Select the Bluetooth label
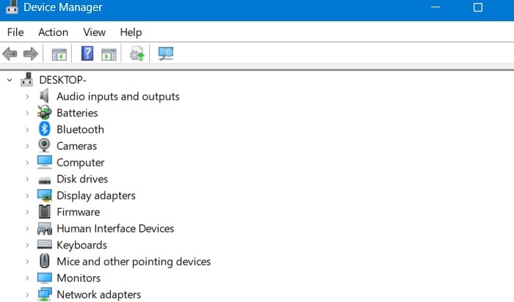The height and width of the screenshot is (302, 514). click(80, 130)
